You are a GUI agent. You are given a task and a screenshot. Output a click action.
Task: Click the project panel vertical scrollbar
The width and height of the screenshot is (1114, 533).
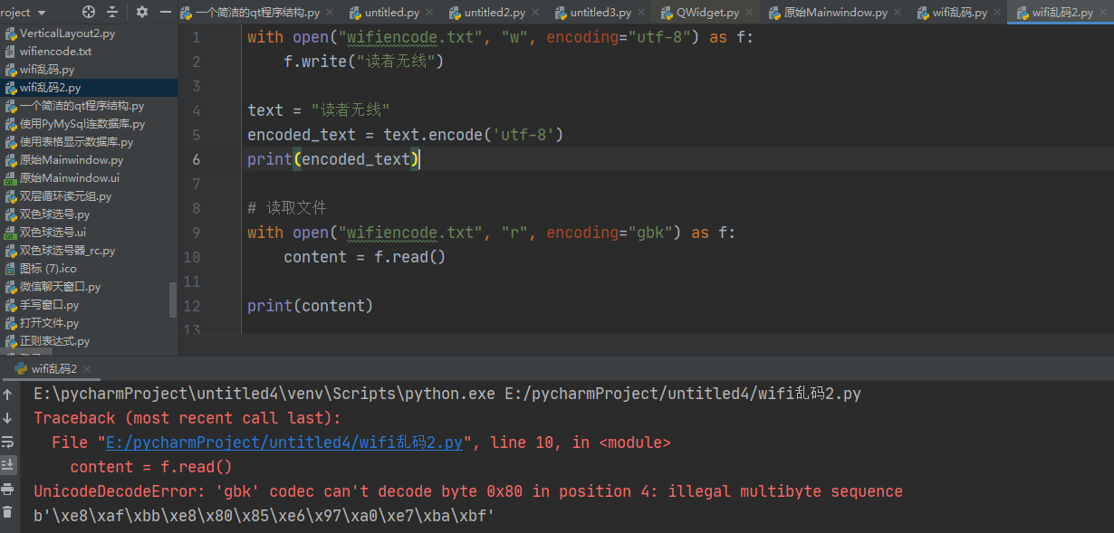[x=173, y=300]
